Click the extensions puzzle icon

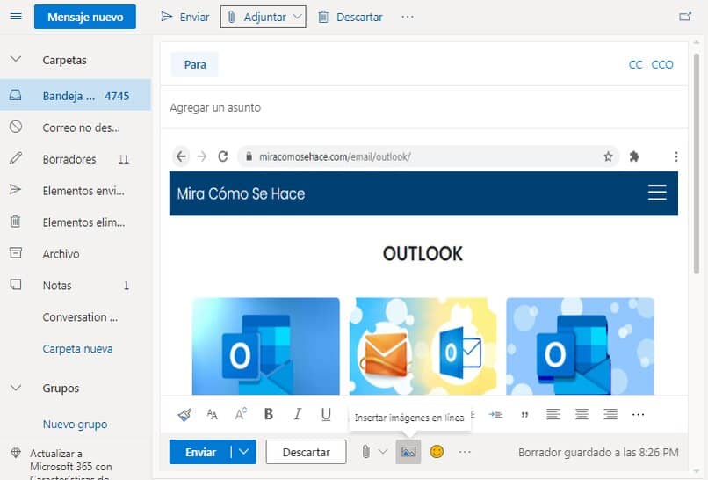point(634,156)
